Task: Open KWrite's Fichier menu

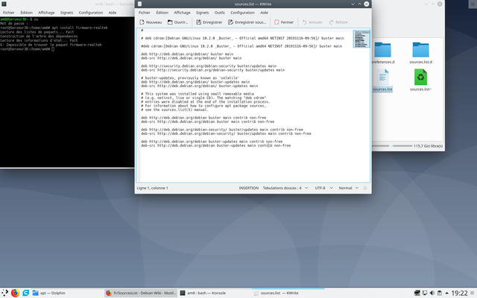Action: tap(144, 13)
